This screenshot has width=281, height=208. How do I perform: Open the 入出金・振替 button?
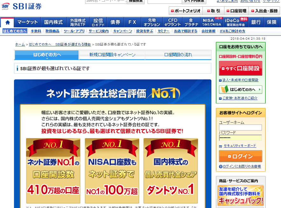pos(264,11)
